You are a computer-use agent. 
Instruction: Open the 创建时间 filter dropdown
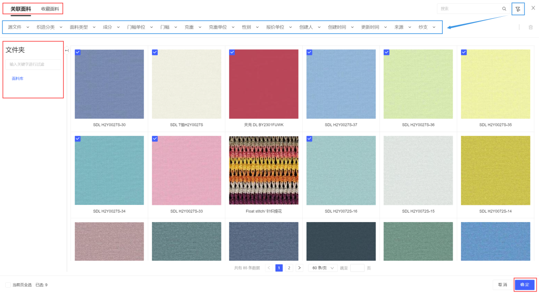(341, 27)
